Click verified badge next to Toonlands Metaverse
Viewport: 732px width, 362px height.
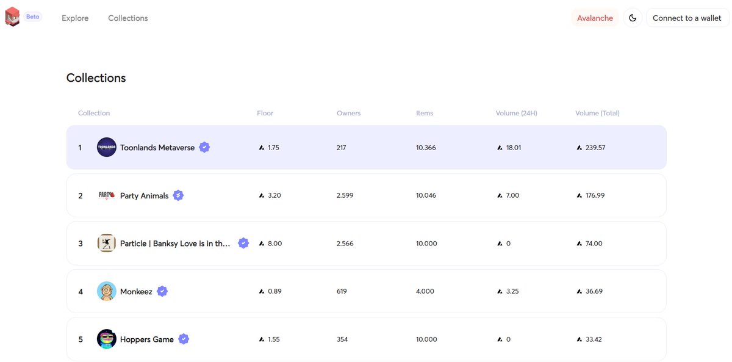click(x=204, y=147)
